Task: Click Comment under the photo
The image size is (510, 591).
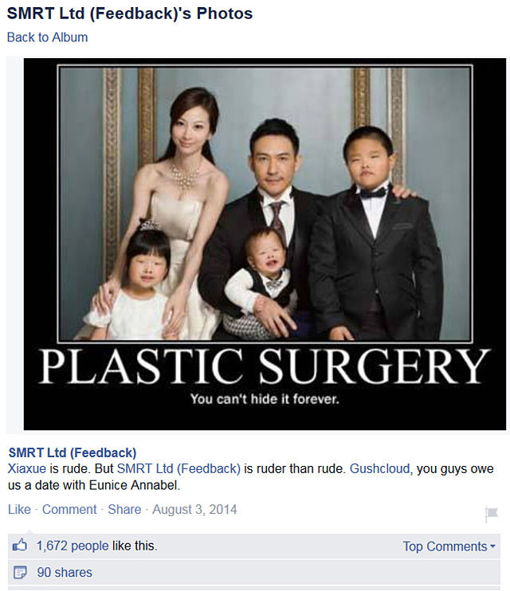Action: 69,509
